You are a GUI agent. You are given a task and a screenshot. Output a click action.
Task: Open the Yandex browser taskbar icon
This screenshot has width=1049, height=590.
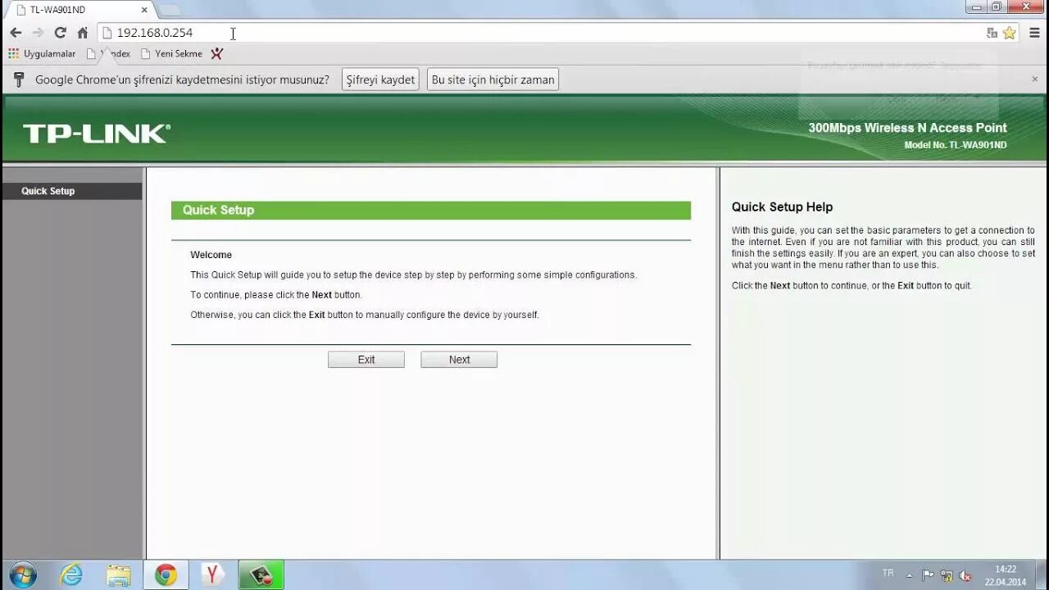click(213, 574)
